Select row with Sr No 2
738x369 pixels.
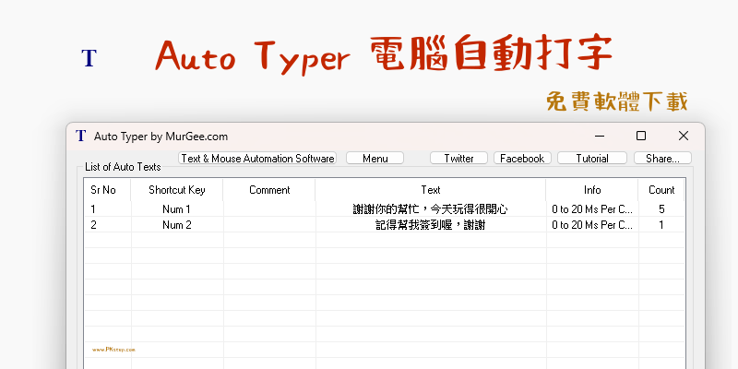click(x=385, y=224)
